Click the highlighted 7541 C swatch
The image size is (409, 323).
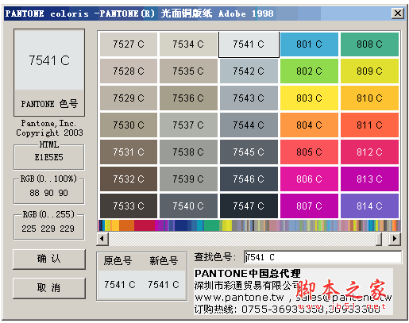click(249, 44)
